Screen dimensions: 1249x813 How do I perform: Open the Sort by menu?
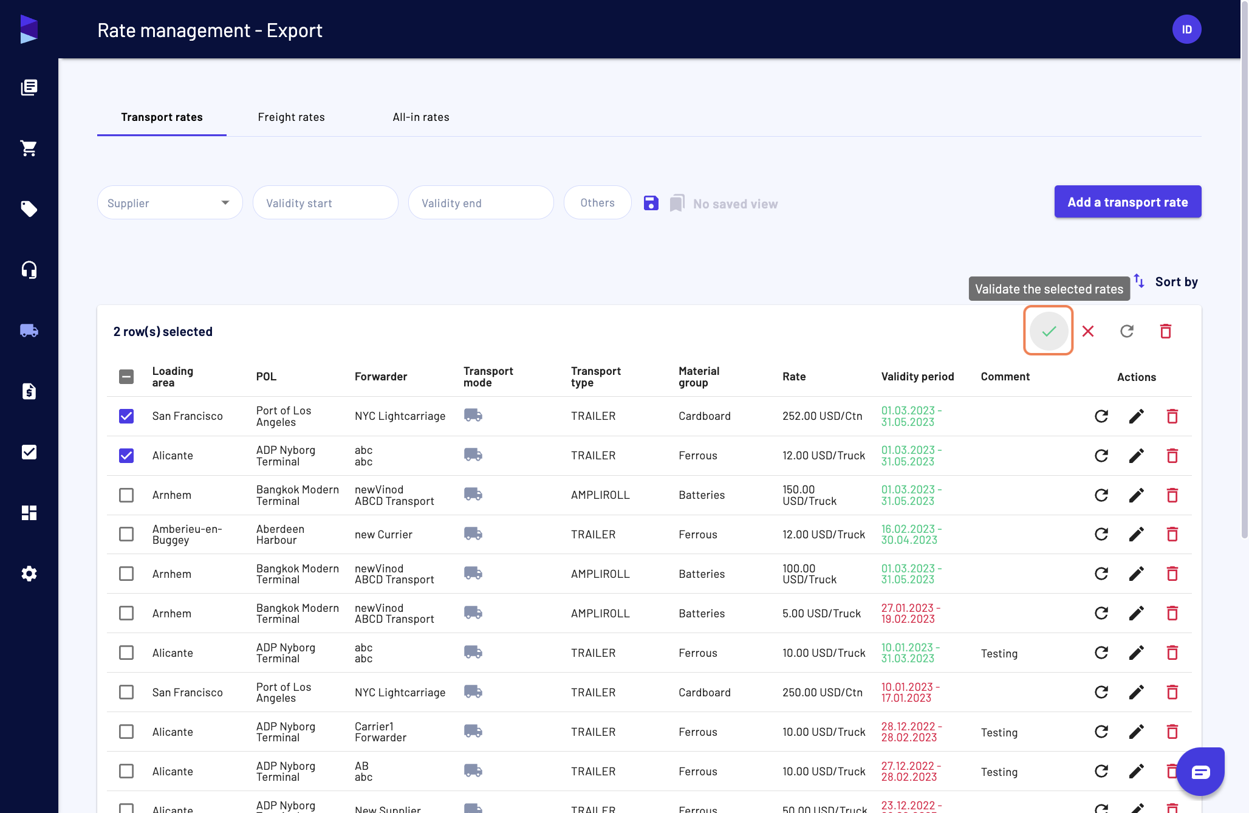tap(1166, 282)
